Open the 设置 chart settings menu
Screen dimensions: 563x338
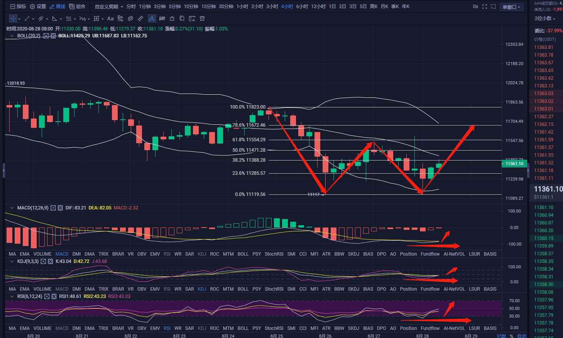click(38, 7)
